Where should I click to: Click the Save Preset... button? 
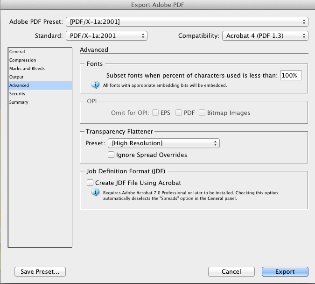(x=40, y=271)
